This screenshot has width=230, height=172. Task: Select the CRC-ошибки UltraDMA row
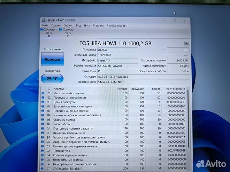[114, 168]
